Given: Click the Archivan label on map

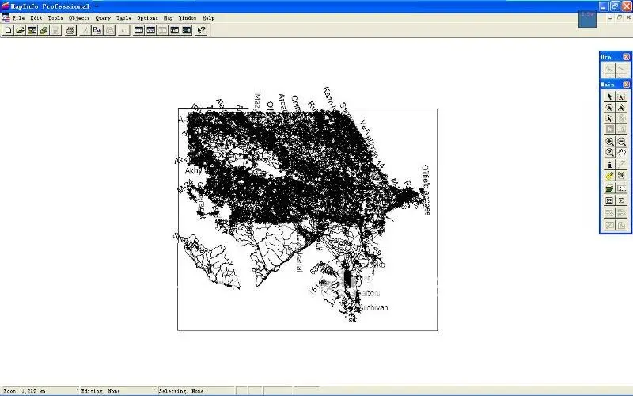Looking at the screenshot, I should coord(373,307).
